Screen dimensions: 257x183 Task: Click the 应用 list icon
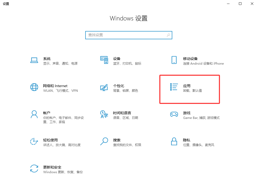(x=174, y=87)
